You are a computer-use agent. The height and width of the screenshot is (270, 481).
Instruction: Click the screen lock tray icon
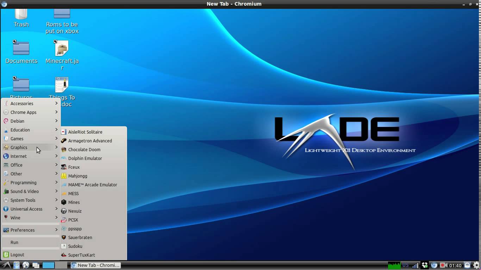(x=467, y=265)
